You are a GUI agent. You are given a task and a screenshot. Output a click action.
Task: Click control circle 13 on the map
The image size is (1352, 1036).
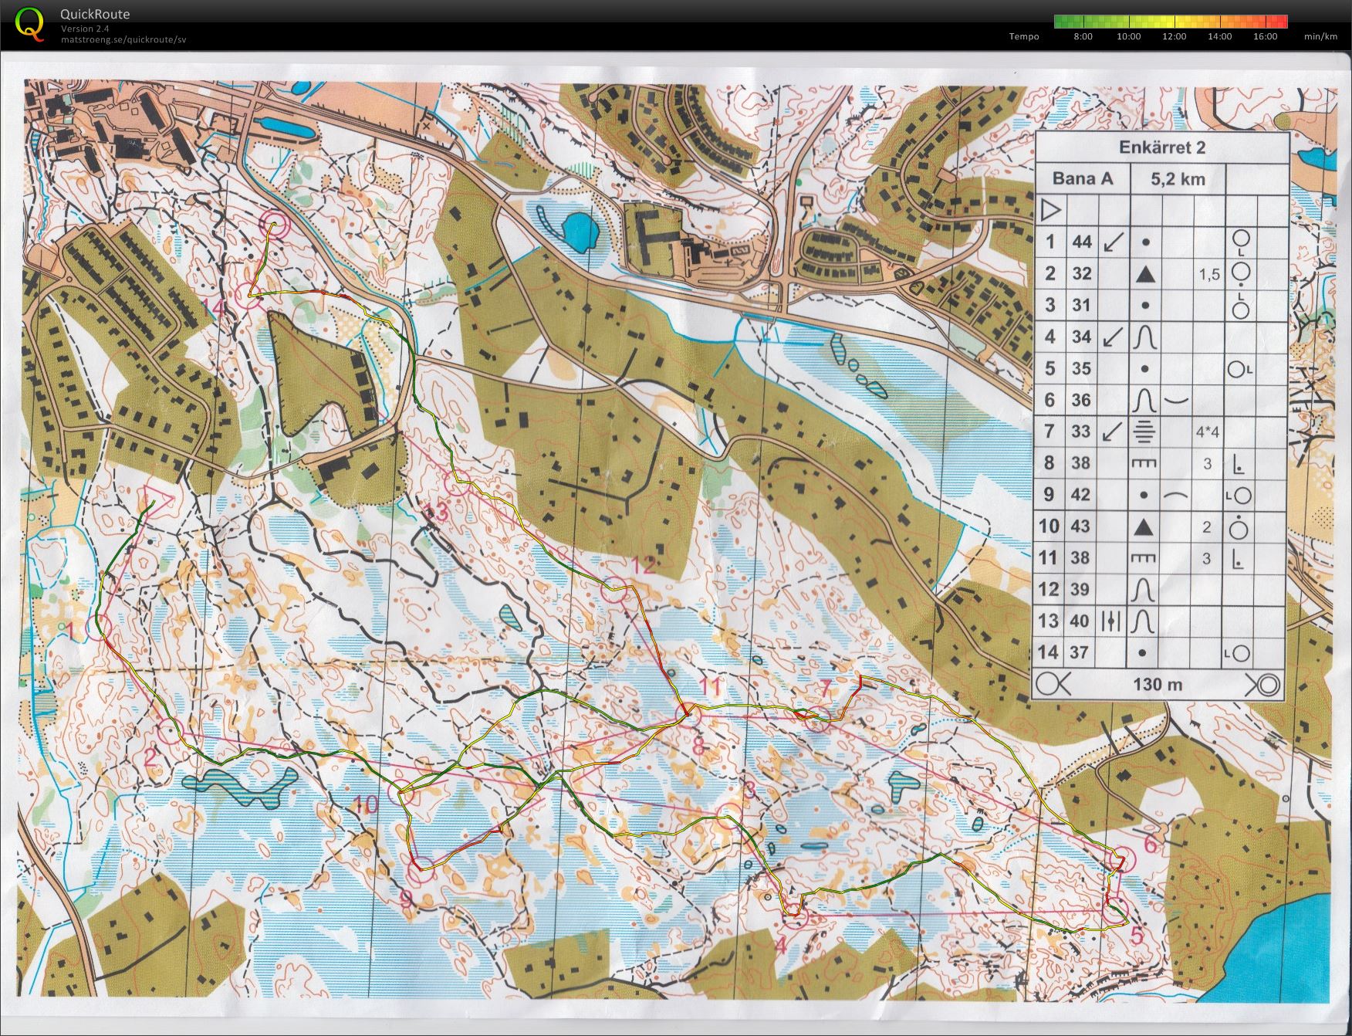[x=458, y=482]
